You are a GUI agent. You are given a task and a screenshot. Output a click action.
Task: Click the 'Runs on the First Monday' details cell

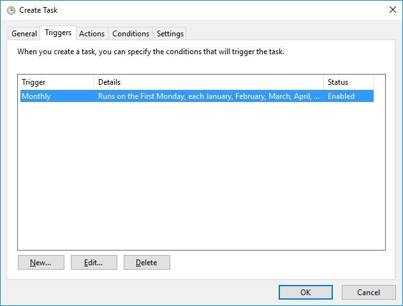click(209, 96)
